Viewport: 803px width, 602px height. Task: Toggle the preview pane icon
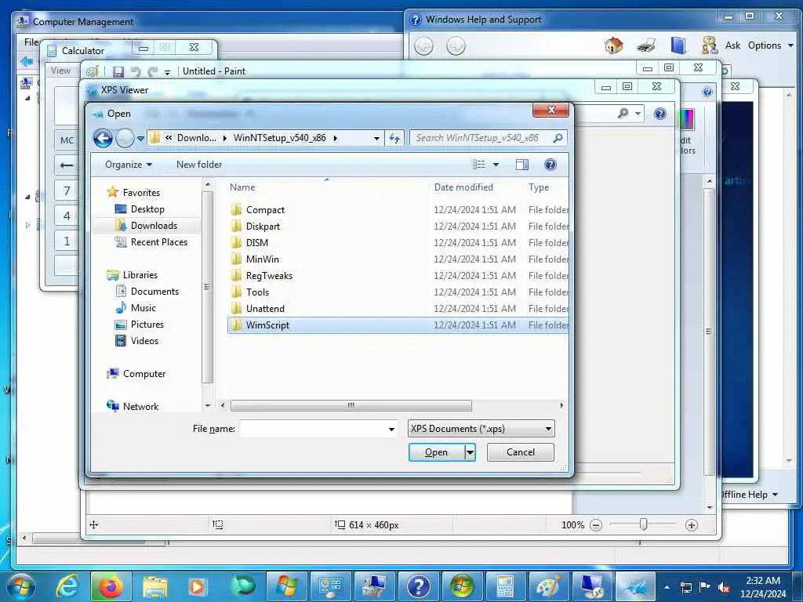point(521,165)
